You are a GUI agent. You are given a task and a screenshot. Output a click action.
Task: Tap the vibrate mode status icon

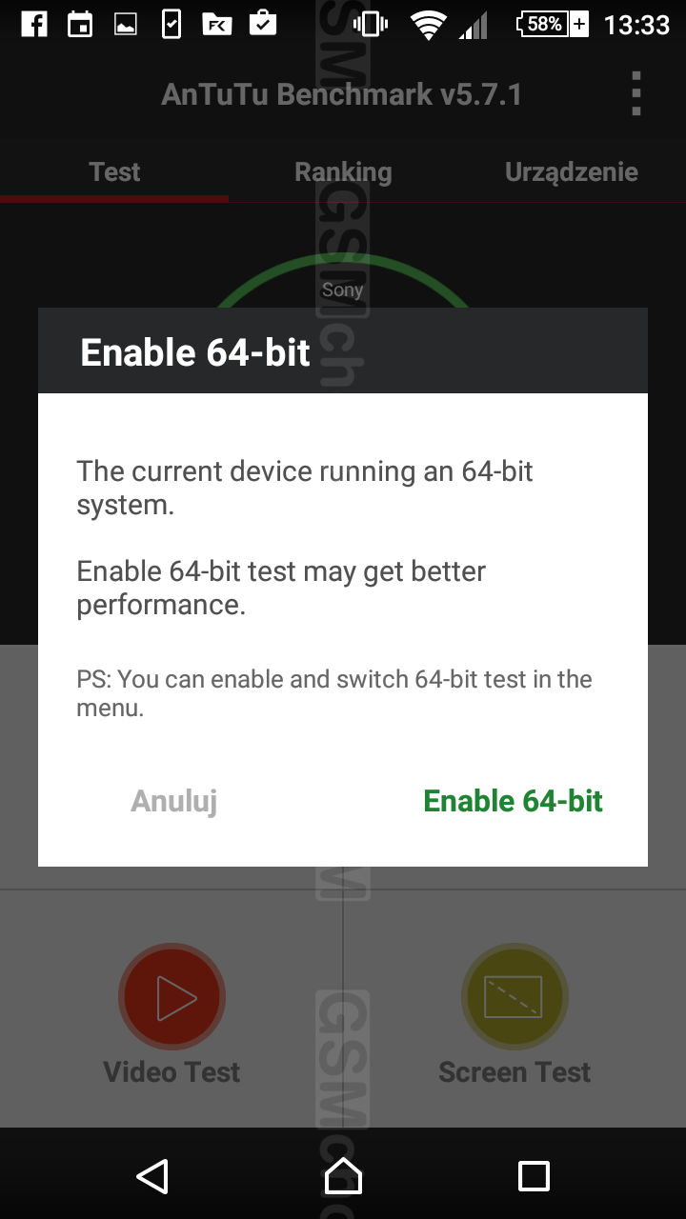tap(371, 24)
